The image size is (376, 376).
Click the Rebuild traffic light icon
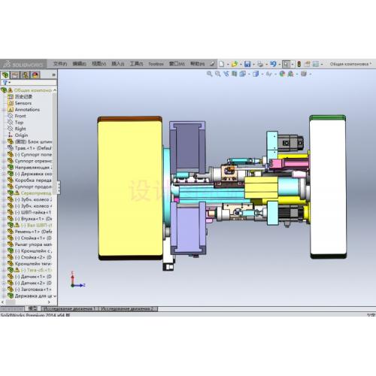(x=299, y=64)
